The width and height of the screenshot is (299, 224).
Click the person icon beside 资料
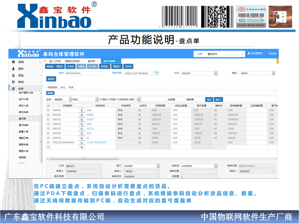(13, 68)
